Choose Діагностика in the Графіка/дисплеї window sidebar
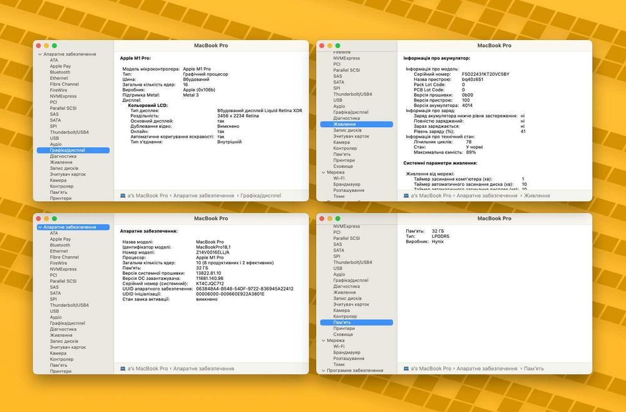 click(x=63, y=157)
